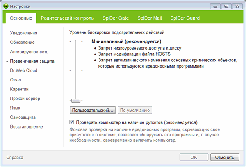Open the Язык settings
Viewport: 246px width, 167px height.
15,108
